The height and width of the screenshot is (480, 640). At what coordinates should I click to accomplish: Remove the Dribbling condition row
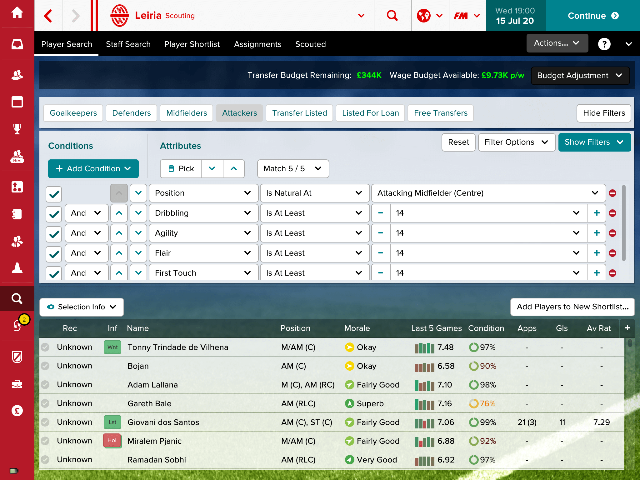click(x=612, y=213)
